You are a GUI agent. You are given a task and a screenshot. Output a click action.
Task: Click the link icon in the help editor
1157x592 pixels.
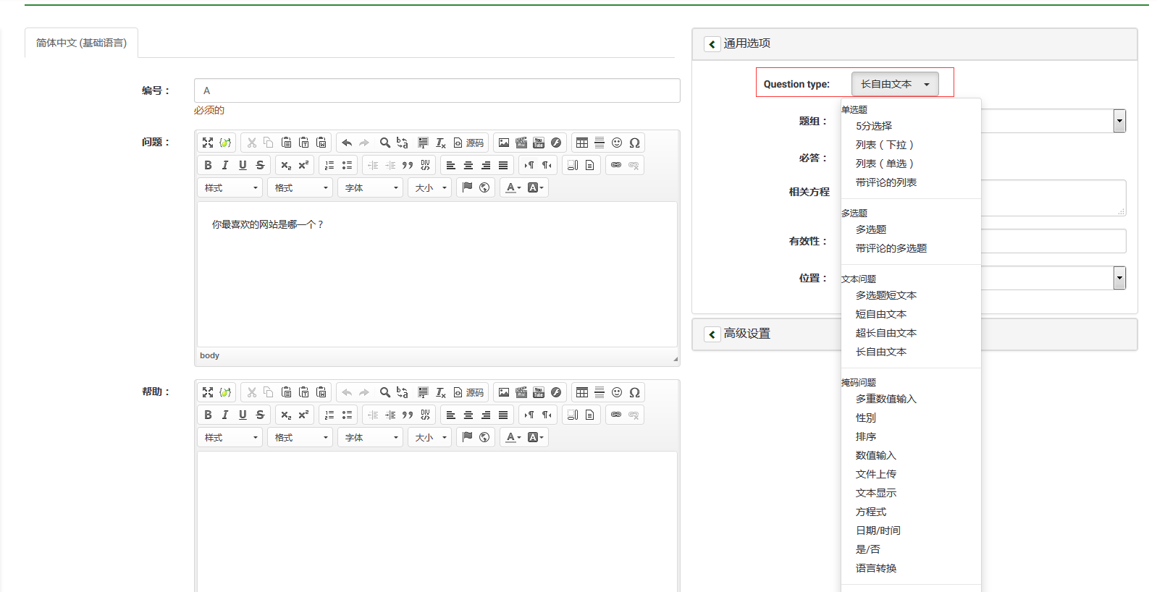[616, 415]
